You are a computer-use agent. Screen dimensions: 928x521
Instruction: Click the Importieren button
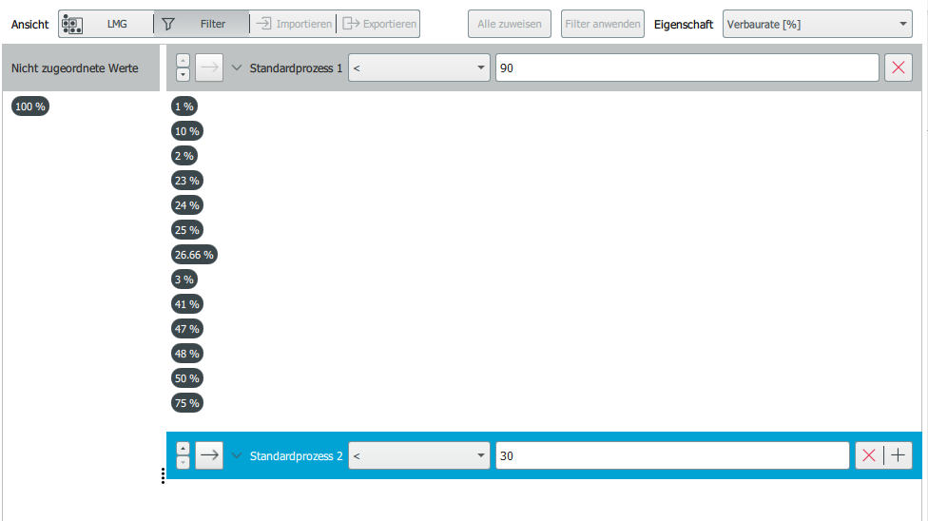[x=294, y=24]
